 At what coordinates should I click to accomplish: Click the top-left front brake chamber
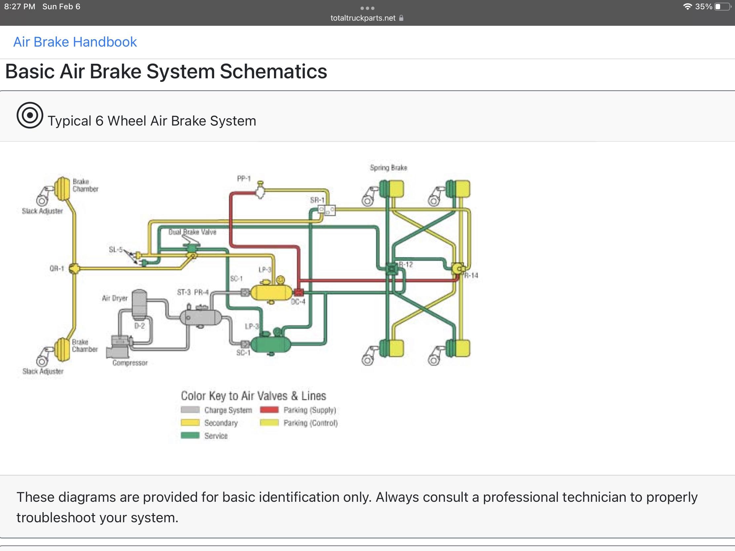tap(62, 189)
